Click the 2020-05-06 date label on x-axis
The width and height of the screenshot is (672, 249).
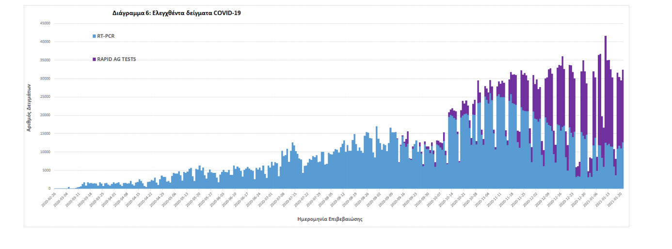pos(168,200)
